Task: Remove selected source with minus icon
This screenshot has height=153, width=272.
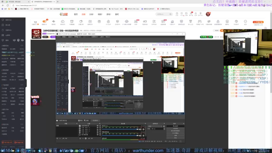Action: pos(83,138)
